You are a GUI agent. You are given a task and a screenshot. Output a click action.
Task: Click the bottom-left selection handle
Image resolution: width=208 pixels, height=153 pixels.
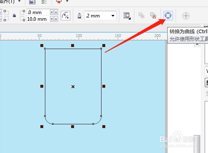coord(42,126)
